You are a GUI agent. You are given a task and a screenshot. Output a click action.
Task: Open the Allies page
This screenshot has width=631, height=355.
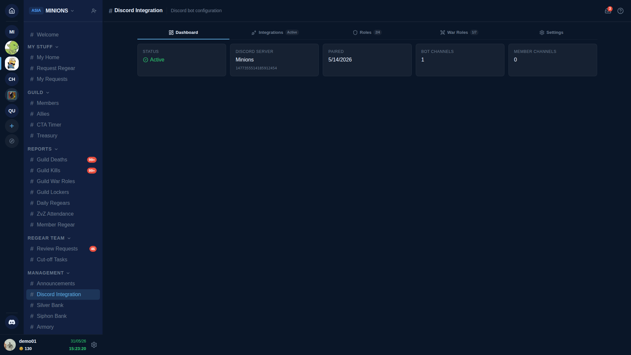63,114
